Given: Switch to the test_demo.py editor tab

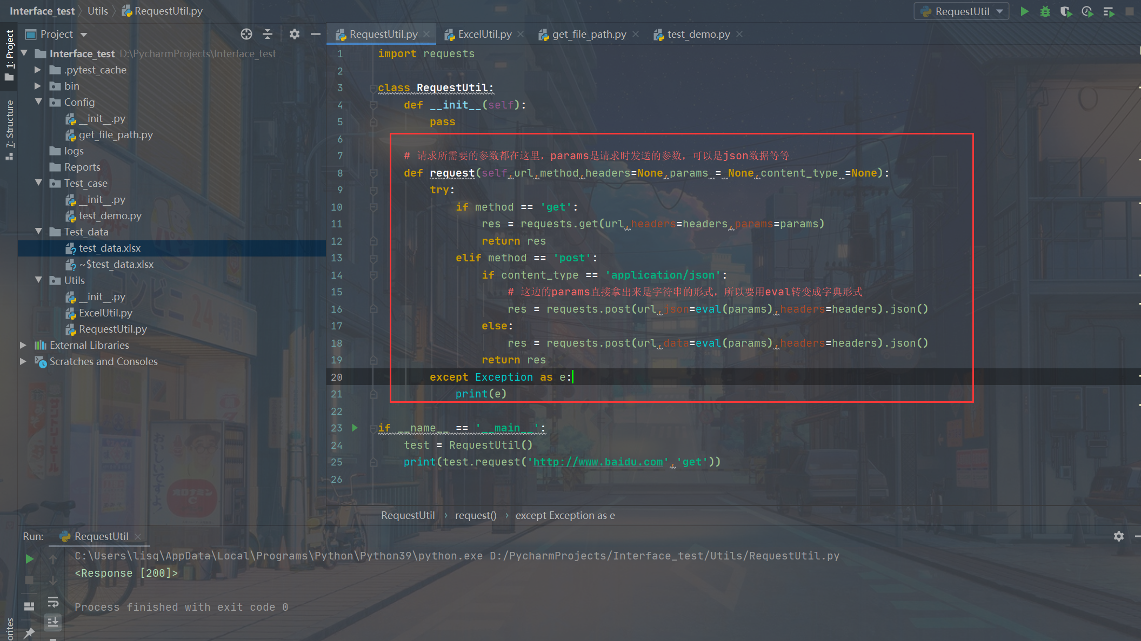Looking at the screenshot, I should [x=698, y=34].
